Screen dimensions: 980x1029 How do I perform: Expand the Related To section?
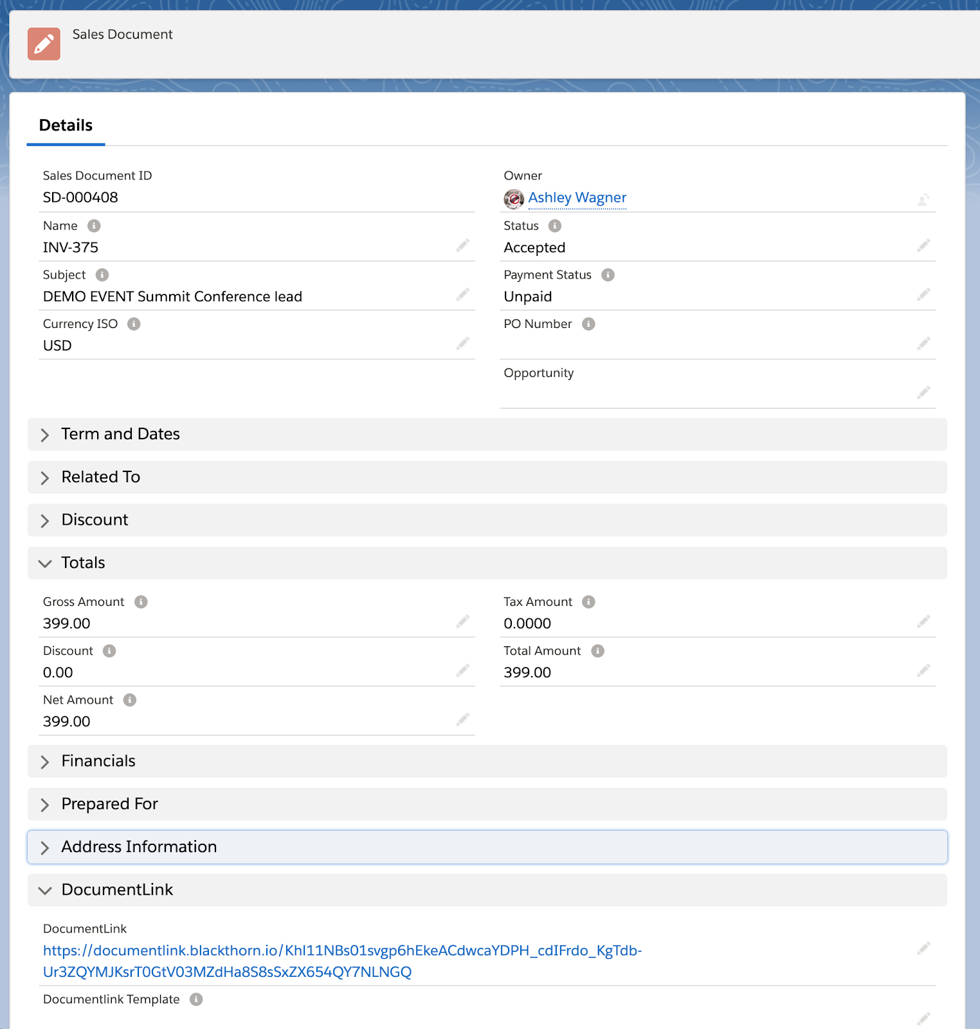pyautogui.click(x=487, y=477)
